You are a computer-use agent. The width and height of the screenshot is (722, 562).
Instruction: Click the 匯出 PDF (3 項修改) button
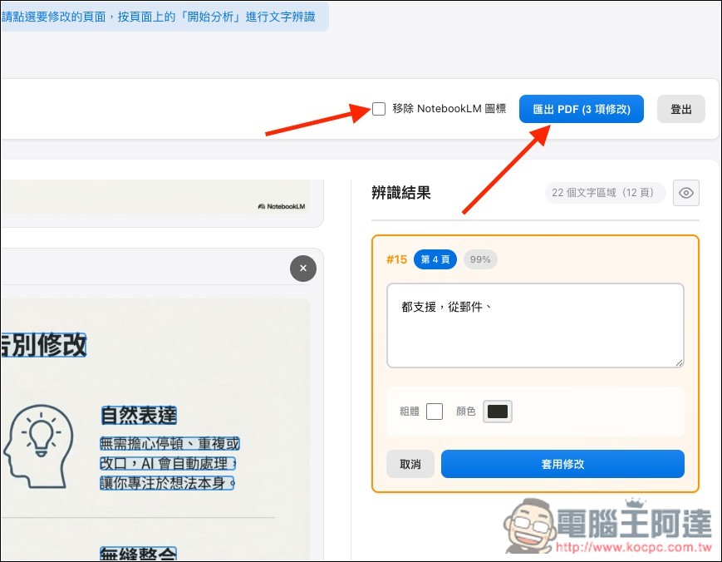click(x=581, y=108)
